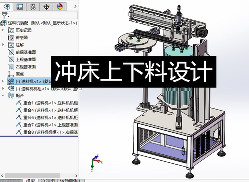Click the 历史记录 folder icon
249x182 pixels.
pyautogui.click(x=11, y=30)
